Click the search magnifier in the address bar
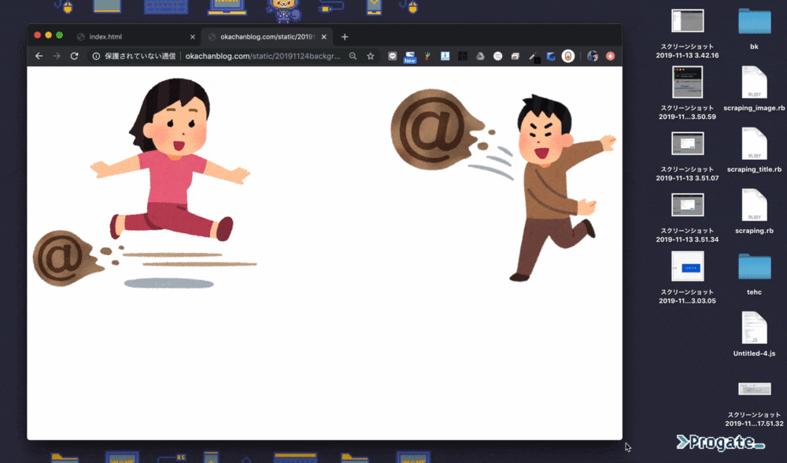 click(x=353, y=56)
